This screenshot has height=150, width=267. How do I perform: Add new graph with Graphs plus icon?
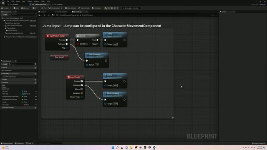[35, 67]
